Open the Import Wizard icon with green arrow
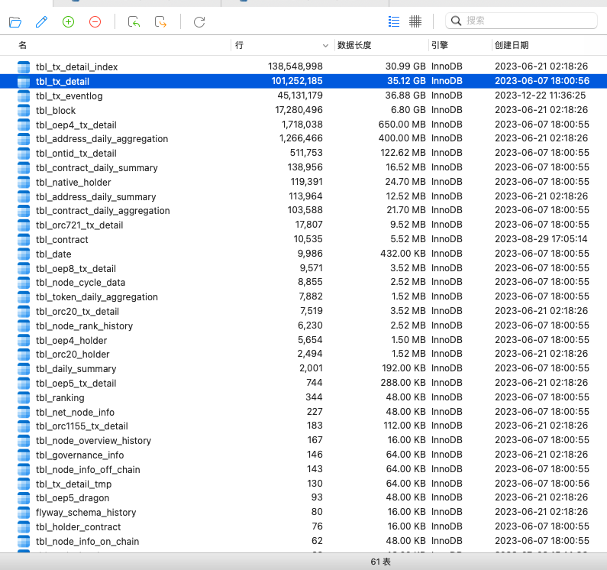 (x=134, y=21)
